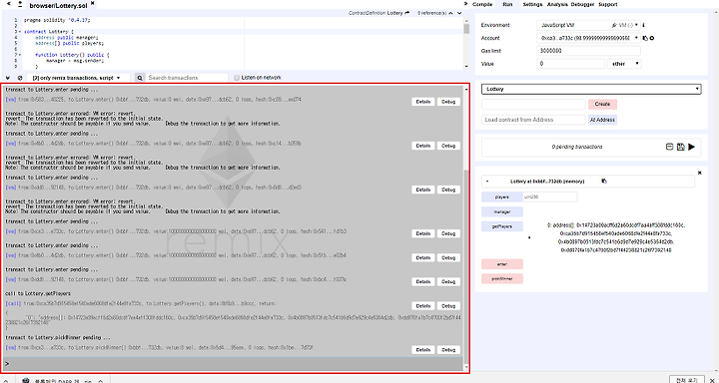Debug the zero-wei enter from 0xdd8...92148
Viewport: 719px width, 383px height.
(448, 190)
